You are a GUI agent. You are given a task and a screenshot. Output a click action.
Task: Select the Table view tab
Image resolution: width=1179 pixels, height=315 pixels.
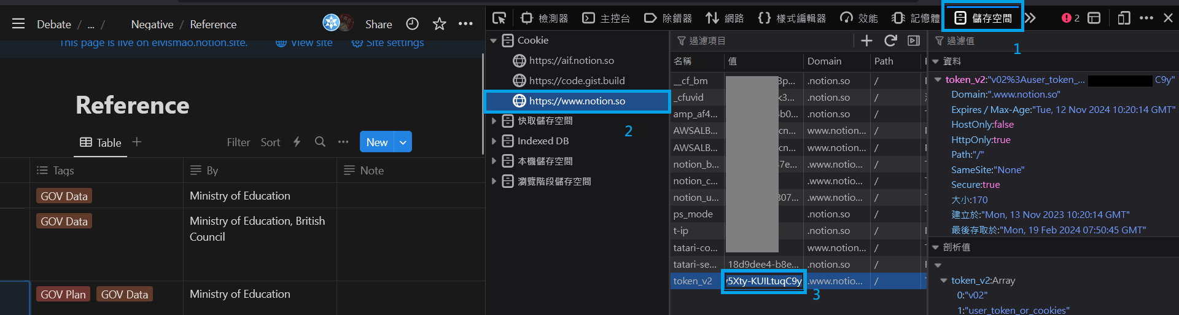click(101, 142)
